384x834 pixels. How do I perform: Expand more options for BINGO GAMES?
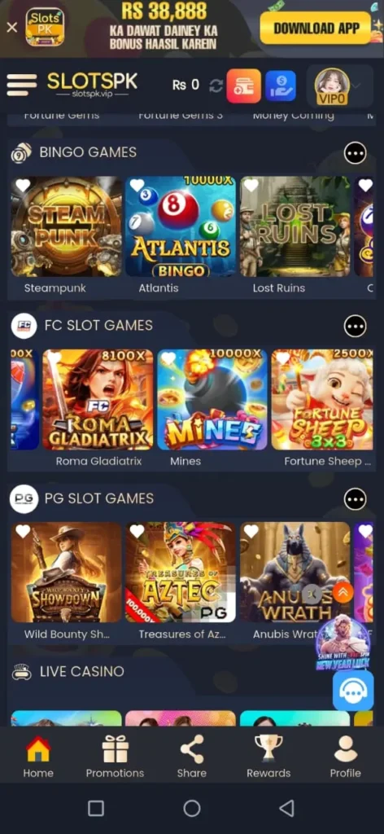click(356, 153)
